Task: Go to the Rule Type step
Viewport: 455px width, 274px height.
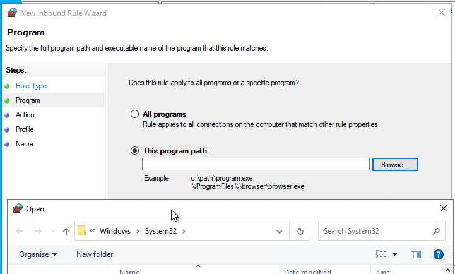Action: [31, 86]
